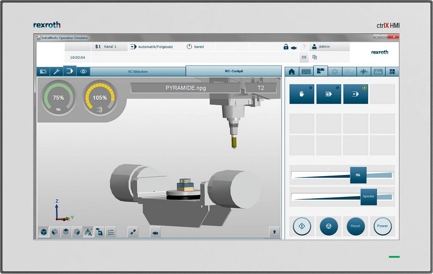Image resolution: width=433 pixels, height=274 pixels.
Task: Click the lock icon in the header
Action: click(285, 47)
